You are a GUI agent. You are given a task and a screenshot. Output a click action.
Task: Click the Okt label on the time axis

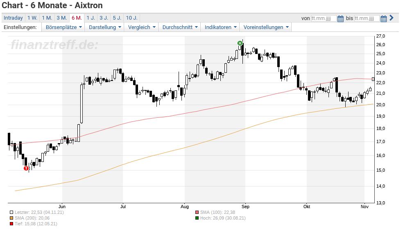[x=307, y=207]
